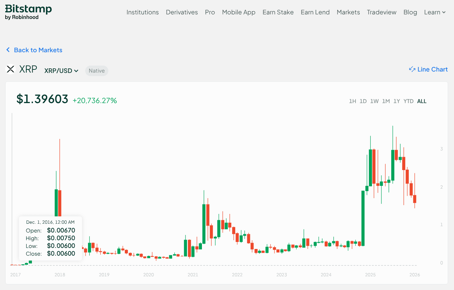The height and width of the screenshot is (290, 454).
Task: Open Earn Stake in navigation
Action: click(x=278, y=12)
